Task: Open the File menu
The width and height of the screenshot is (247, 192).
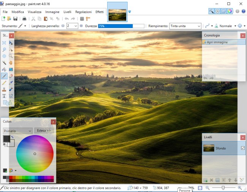Action: click(x=5, y=12)
